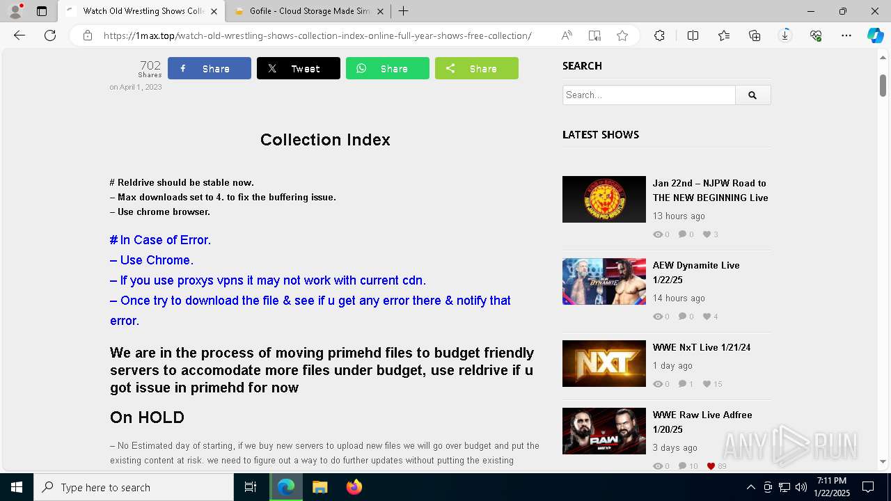
Task: Open WWE NxT Live 1/21/24 link
Action: pos(702,347)
